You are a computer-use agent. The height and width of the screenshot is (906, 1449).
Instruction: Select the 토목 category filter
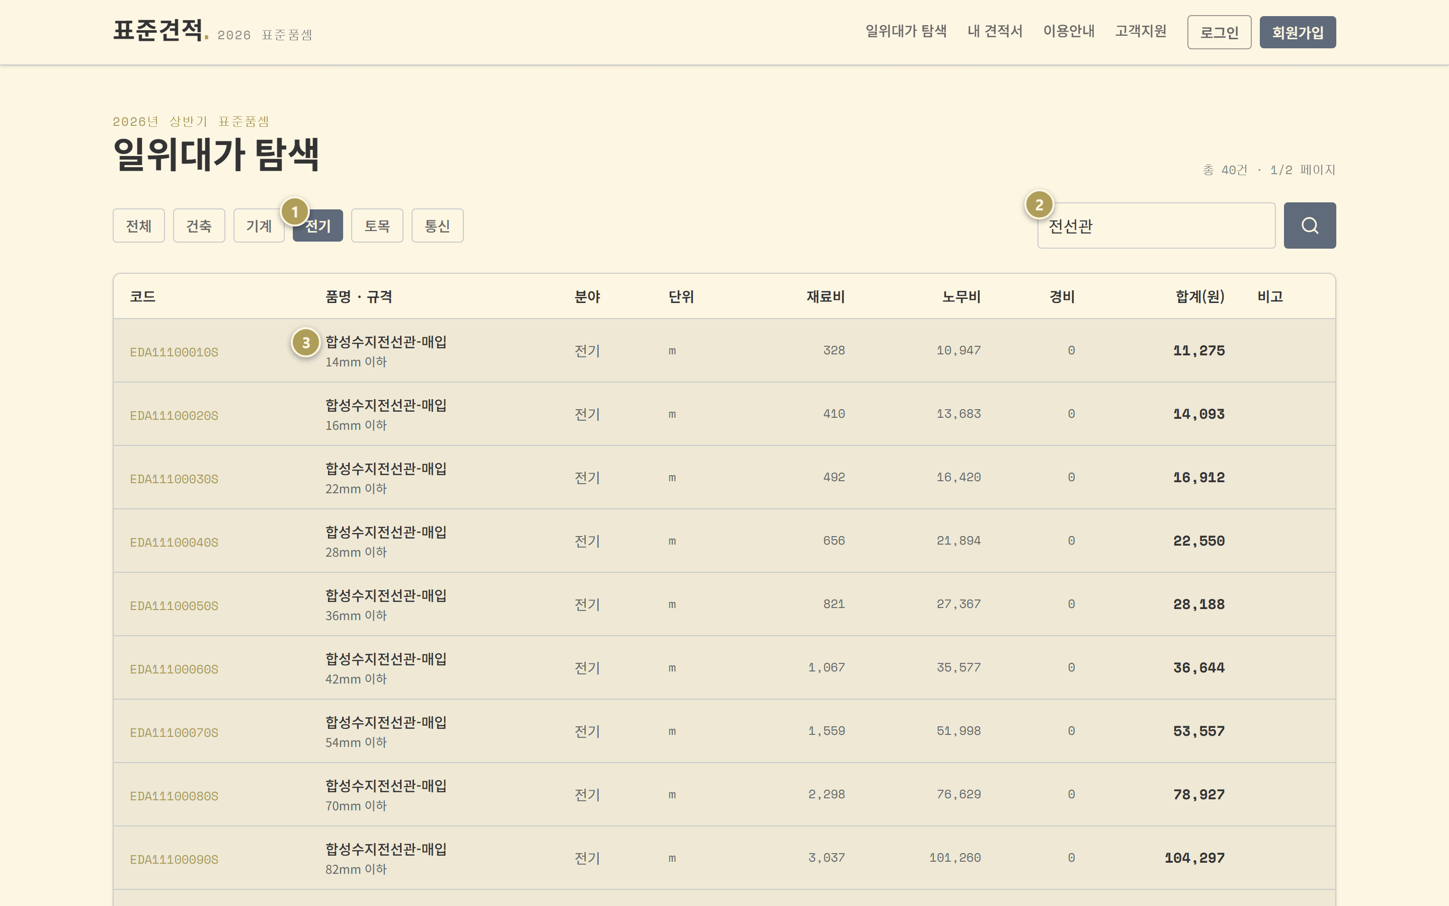pos(377,225)
